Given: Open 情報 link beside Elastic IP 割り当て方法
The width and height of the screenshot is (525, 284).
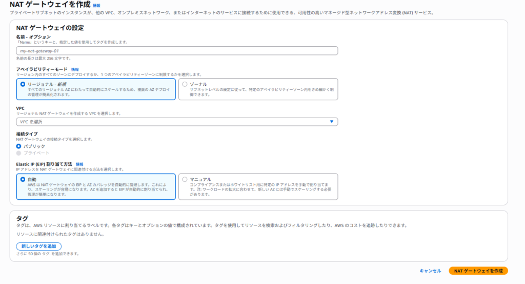Looking at the screenshot, I should (x=79, y=164).
